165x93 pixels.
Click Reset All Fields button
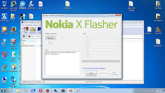pyautogui.click(x=103, y=73)
